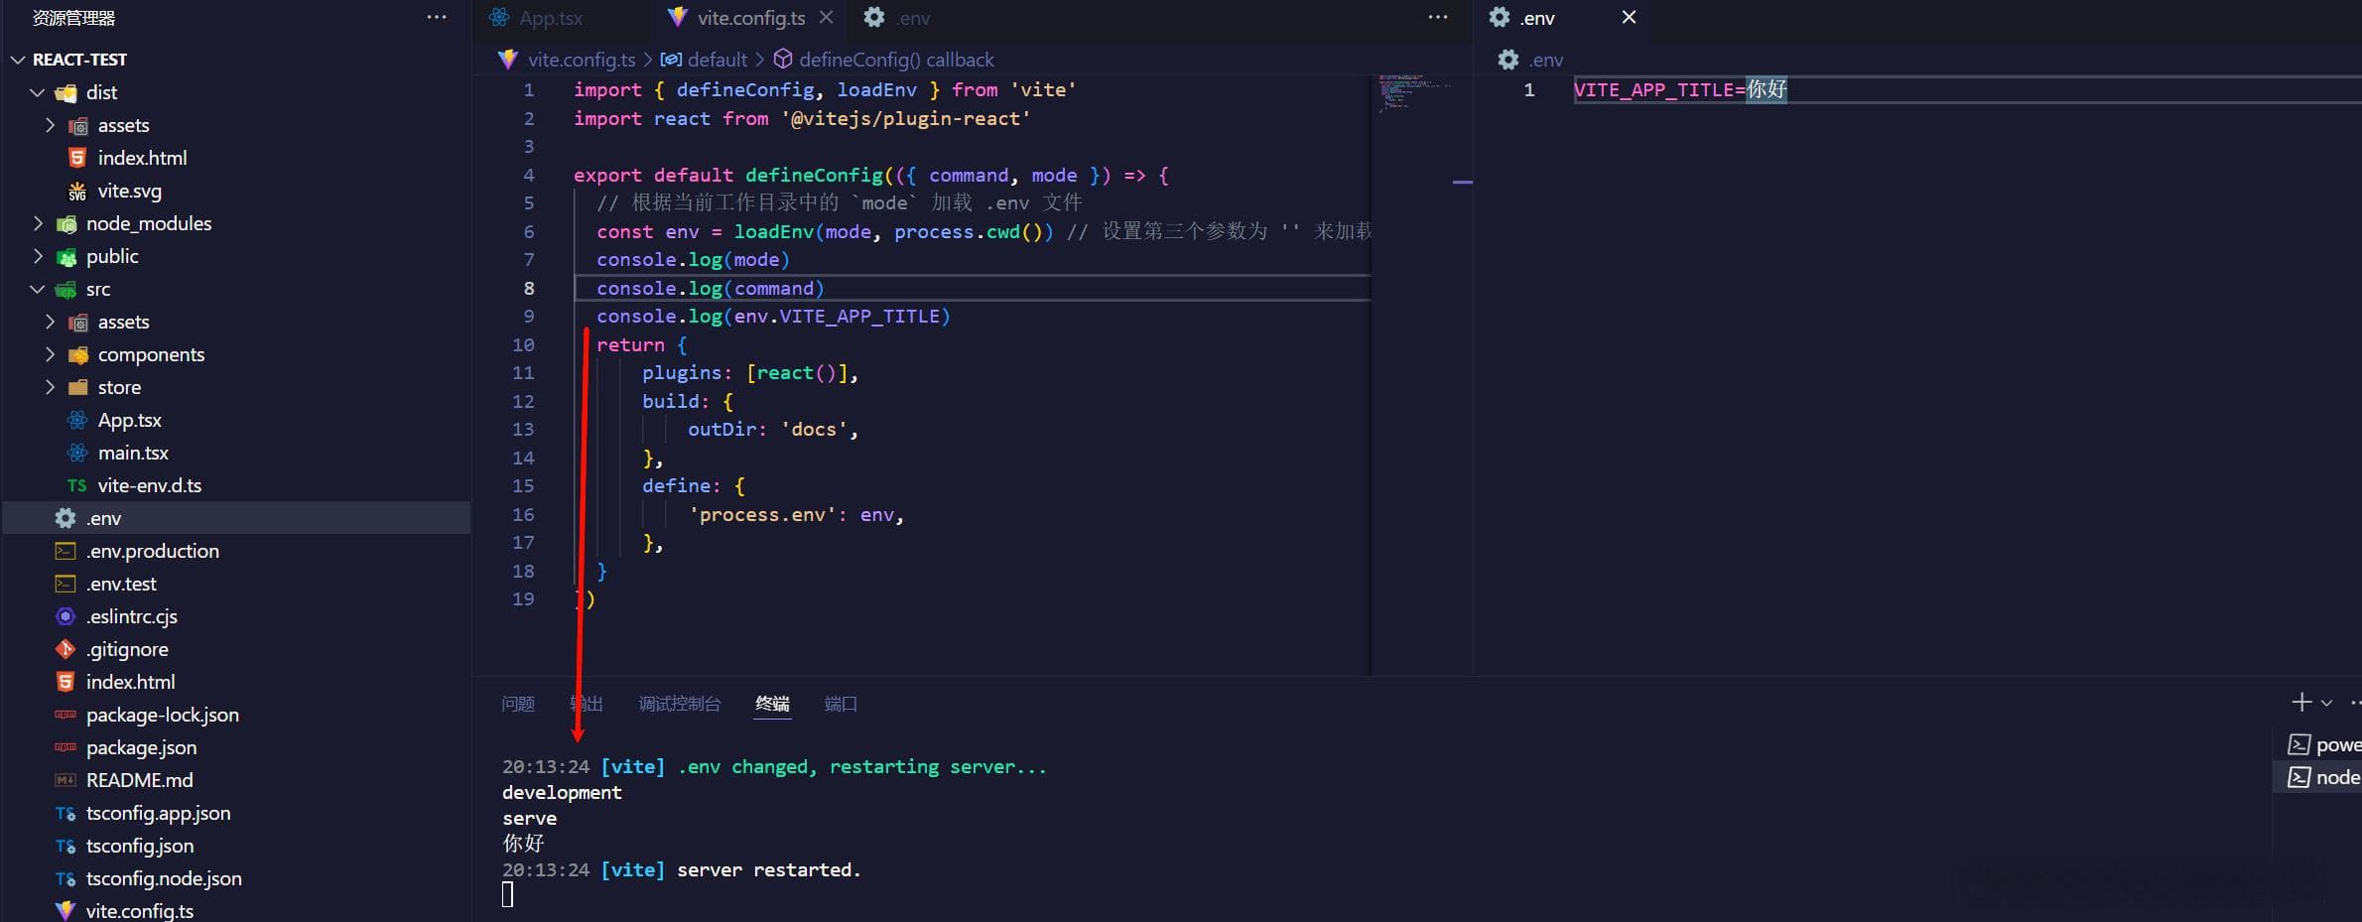Click the git icon beside .gitignore
2362x922 pixels.
tap(66, 649)
